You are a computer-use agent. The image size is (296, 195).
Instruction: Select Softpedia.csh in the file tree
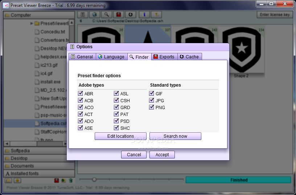35,123
